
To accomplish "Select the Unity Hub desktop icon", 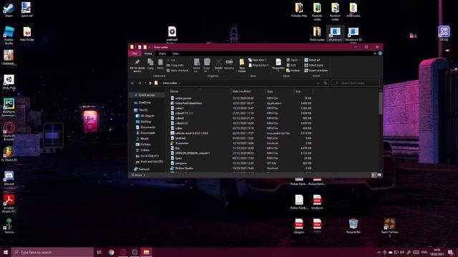I will tap(9, 82).
